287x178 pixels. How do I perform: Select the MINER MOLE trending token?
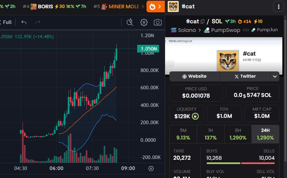119,7
